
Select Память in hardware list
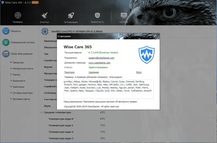pyautogui.click(x=16, y=75)
